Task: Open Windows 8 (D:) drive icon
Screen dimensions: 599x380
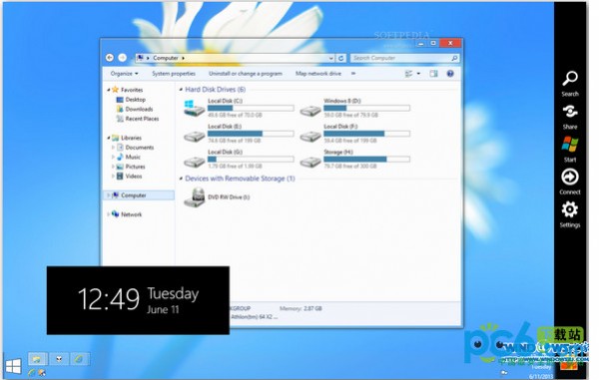Action: [310, 110]
